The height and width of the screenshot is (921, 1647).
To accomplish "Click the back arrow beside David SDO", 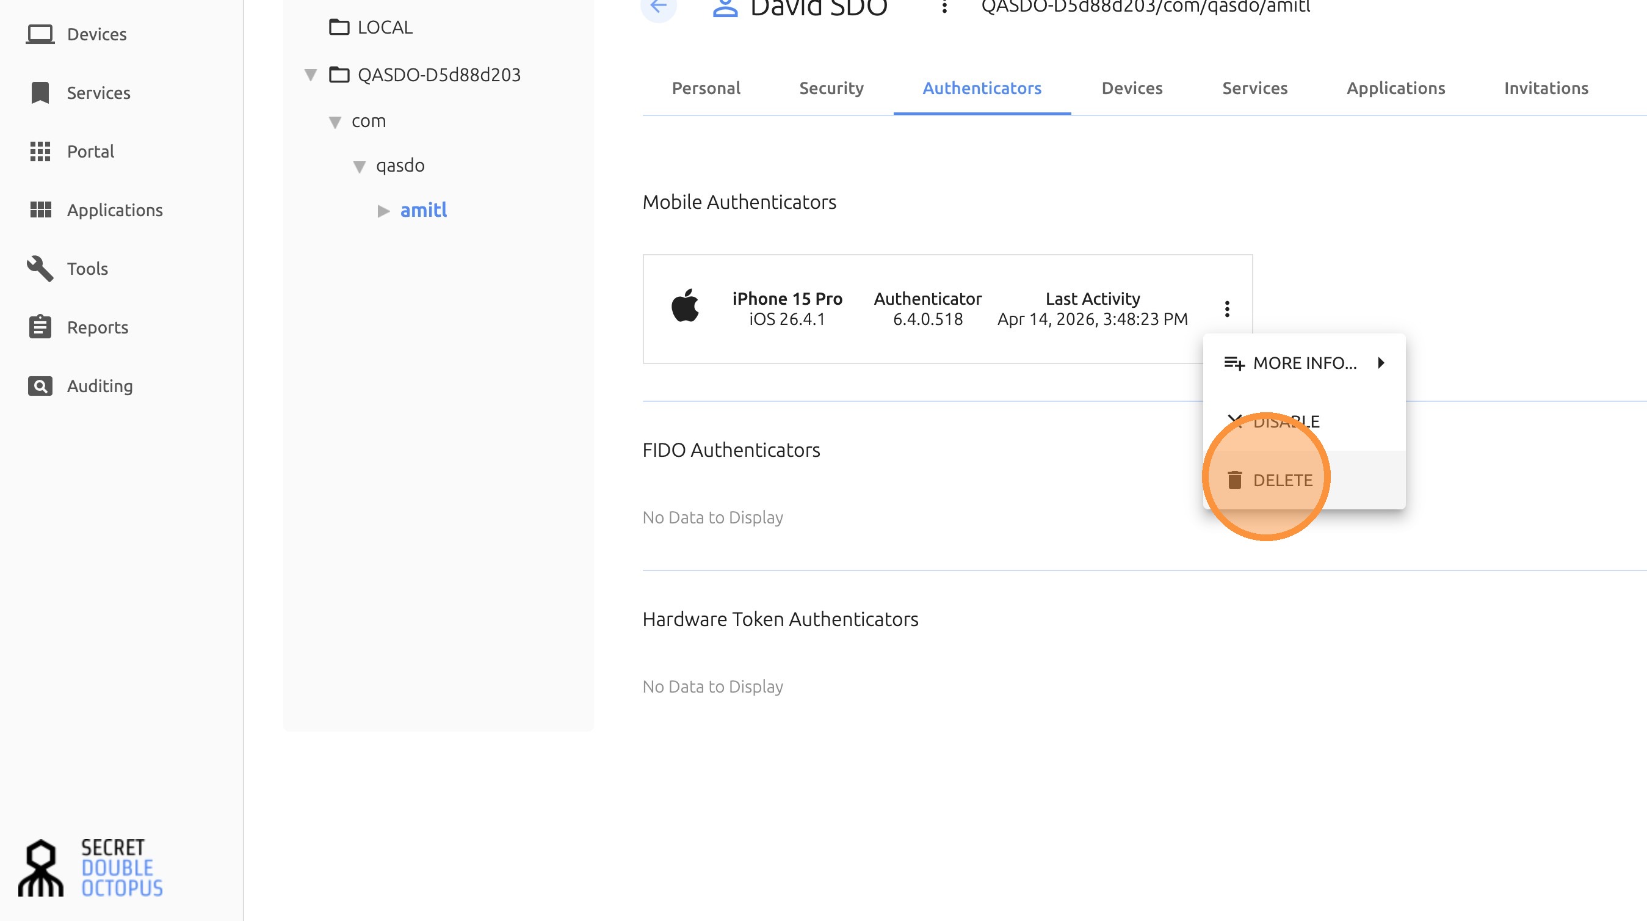I will point(659,6).
